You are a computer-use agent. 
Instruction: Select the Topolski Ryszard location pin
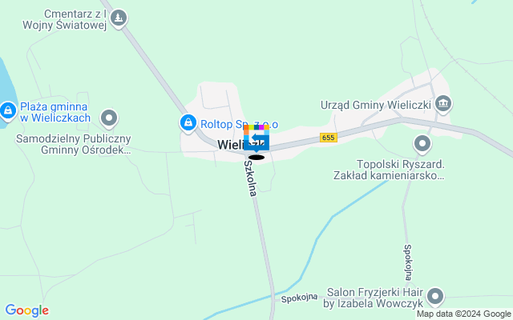coord(422,144)
